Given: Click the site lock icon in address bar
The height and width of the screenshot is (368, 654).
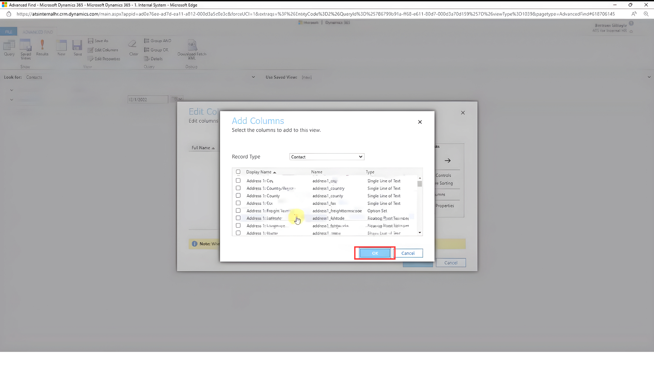Looking at the screenshot, I should 9,14.
